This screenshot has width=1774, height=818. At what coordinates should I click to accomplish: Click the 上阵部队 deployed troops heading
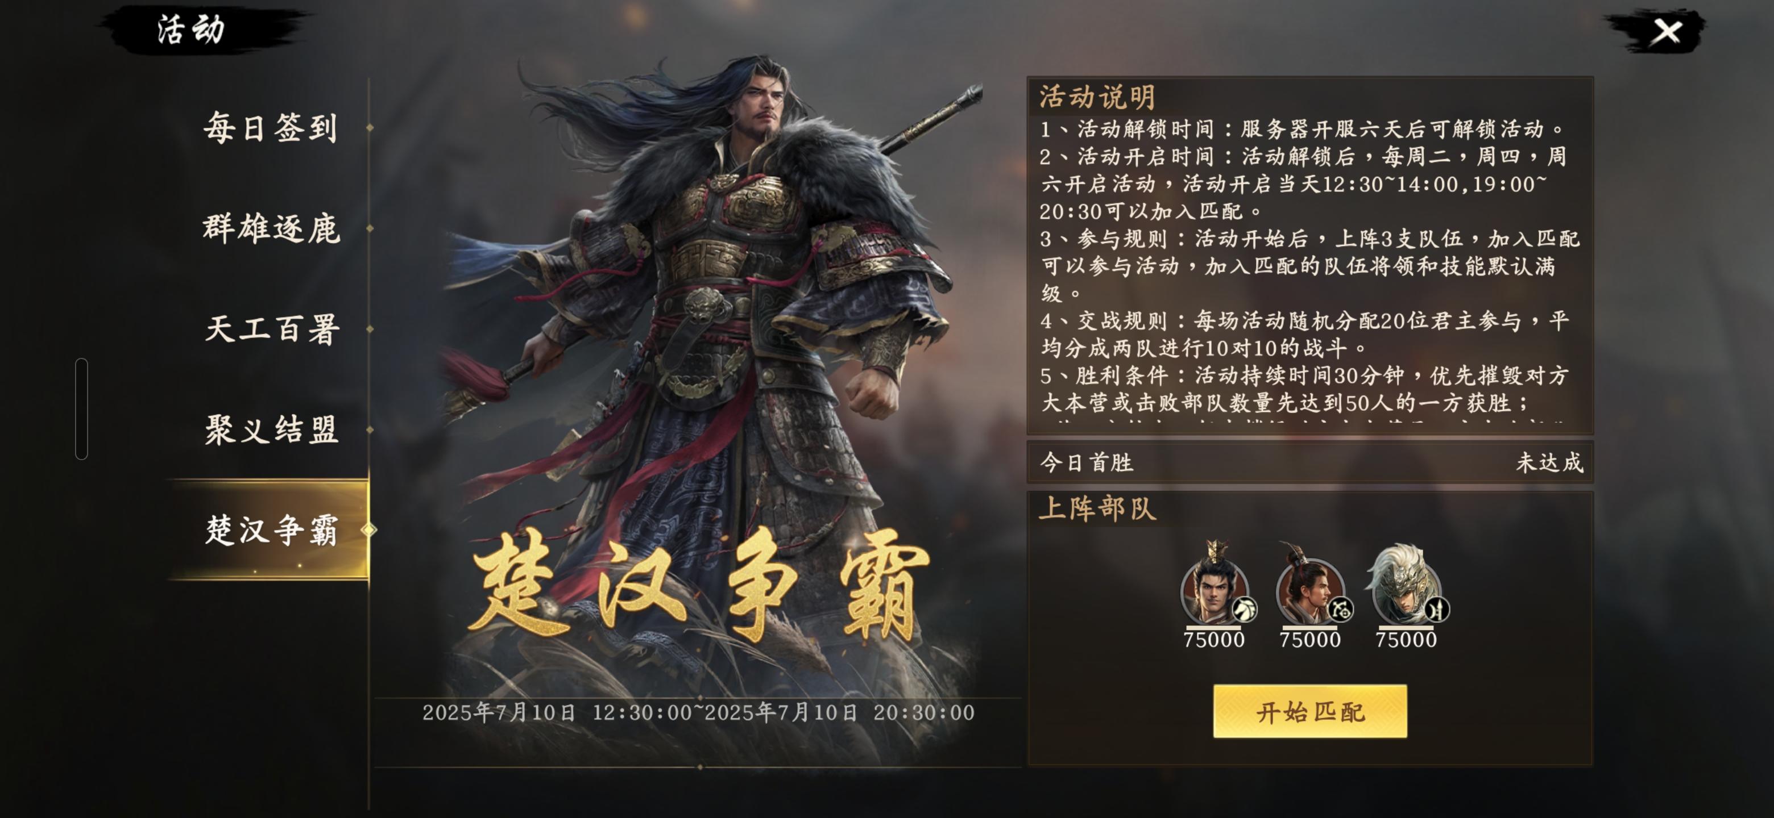click(x=1097, y=509)
